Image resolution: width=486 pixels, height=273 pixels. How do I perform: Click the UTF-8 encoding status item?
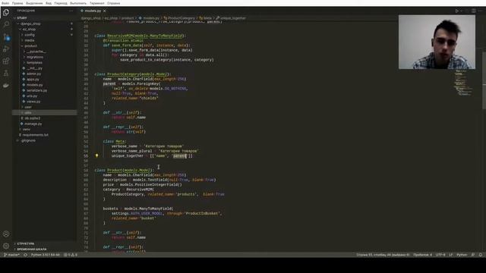click(x=440, y=255)
